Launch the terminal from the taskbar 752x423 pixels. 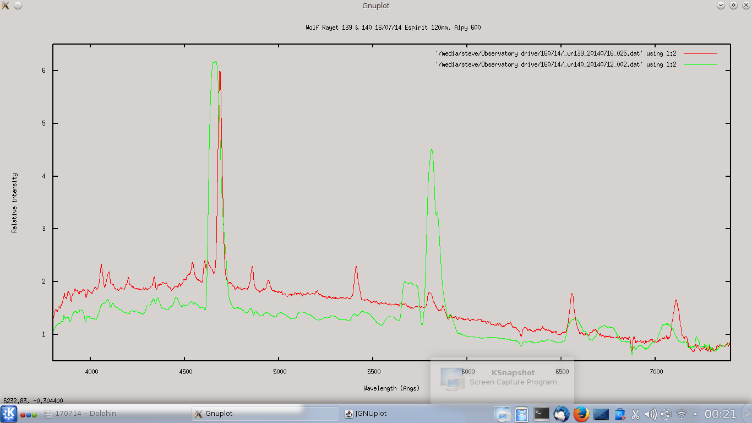(x=542, y=414)
